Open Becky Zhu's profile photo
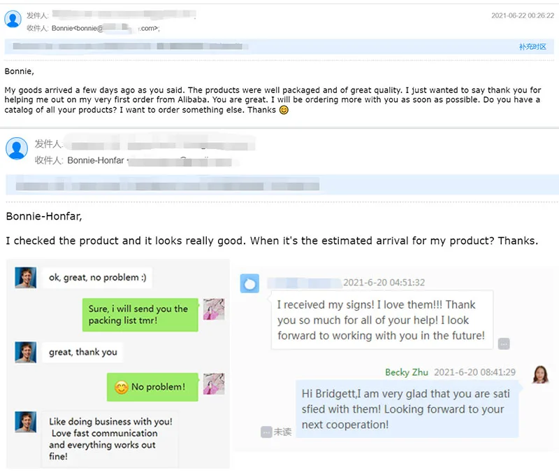559x475 pixels. point(540,374)
